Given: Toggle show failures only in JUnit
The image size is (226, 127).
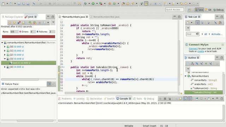Looking at the screenshot, I should tap(19, 23).
